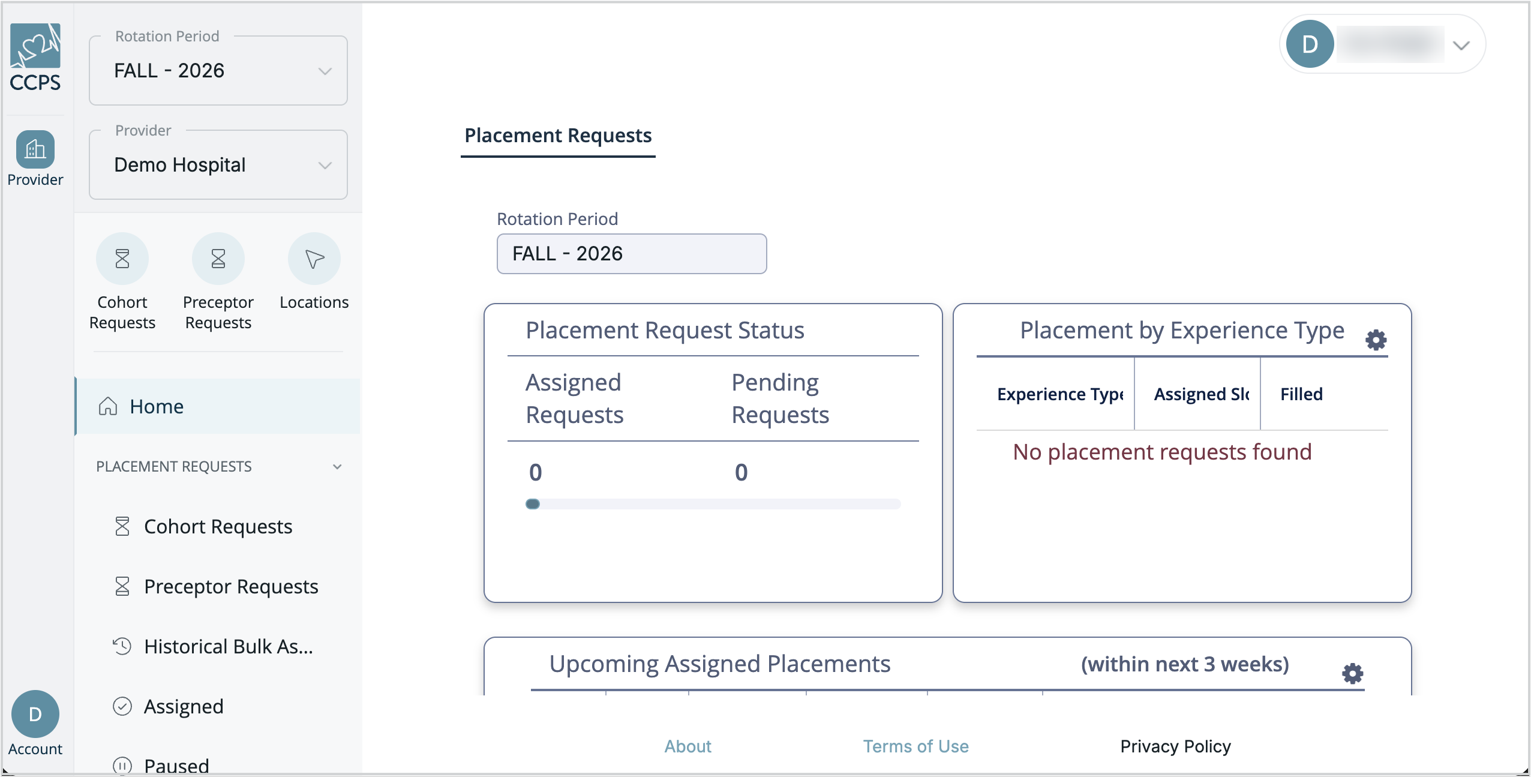Open Cohort Requests hourglass shortcut icon
This screenshot has height=777, width=1531.
(x=122, y=259)
